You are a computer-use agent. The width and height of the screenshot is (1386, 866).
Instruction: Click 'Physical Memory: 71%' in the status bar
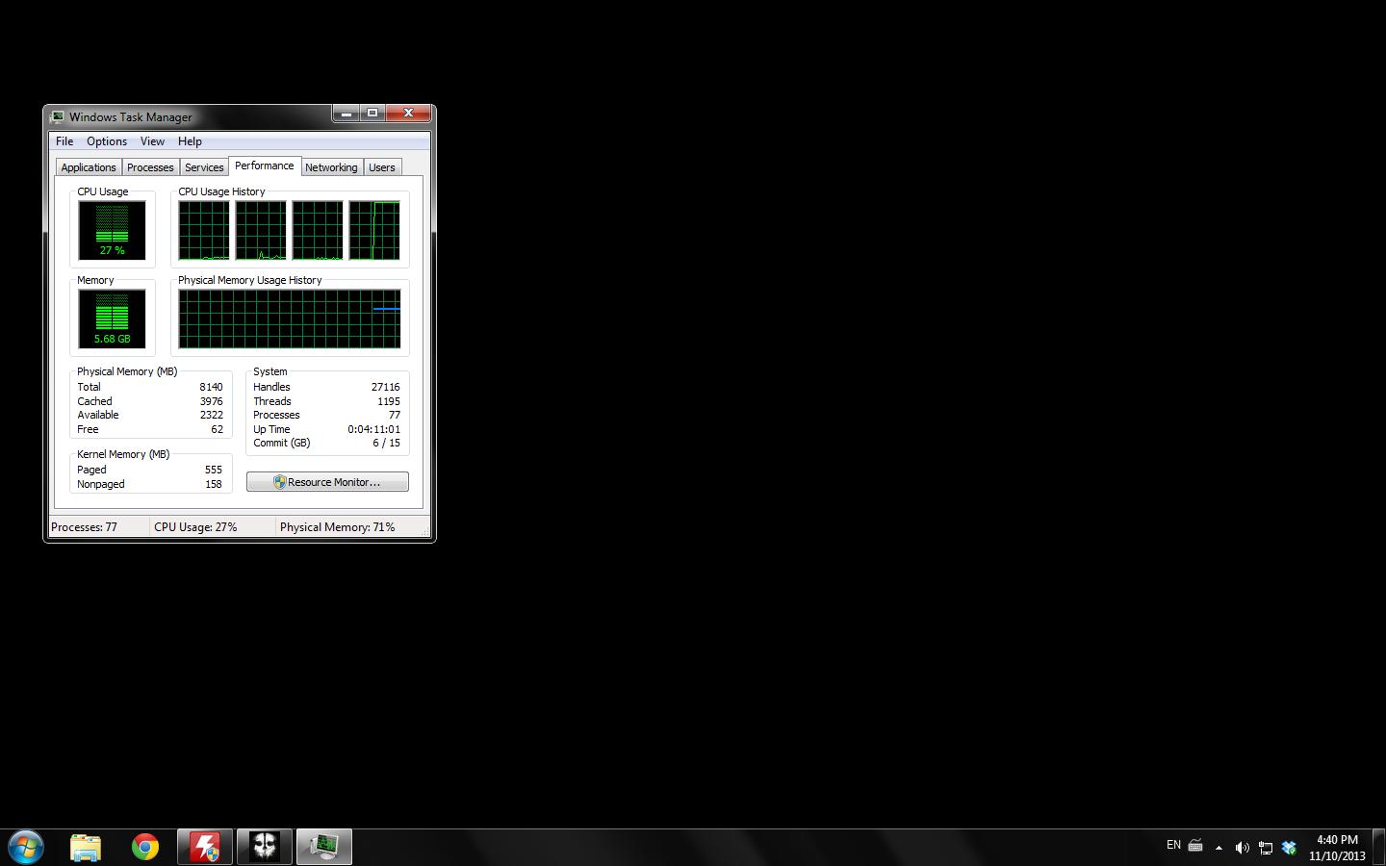point(337,527)
